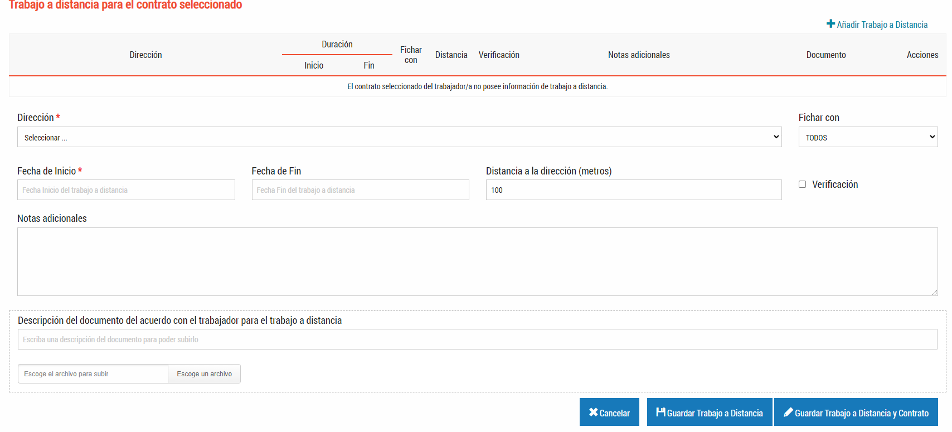Open the Dirección Seleccionar dropdown
Viewport: 952px width, 432px height.
click(x=399, y=137)
